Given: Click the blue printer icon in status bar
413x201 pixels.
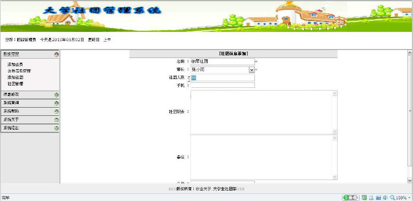Looking at the screenshot, I should tap(378, 198).
